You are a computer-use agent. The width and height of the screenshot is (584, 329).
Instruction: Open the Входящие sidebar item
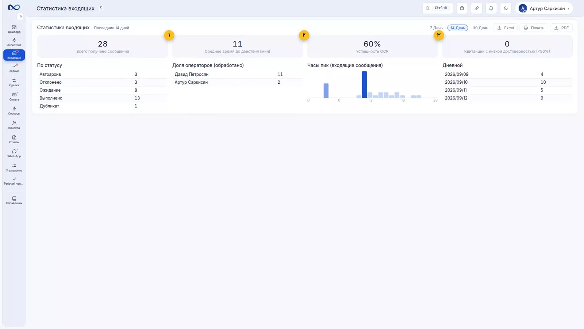click(14, 55)
